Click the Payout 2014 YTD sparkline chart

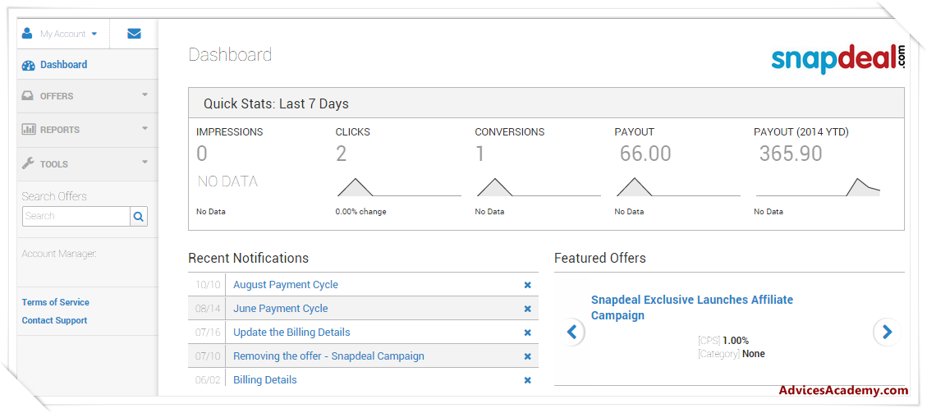[x=818, y=187]
